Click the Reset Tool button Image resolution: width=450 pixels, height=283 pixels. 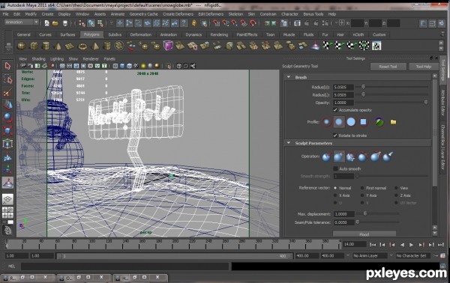point(388,67)
